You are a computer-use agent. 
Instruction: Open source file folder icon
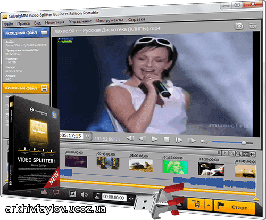44,32
